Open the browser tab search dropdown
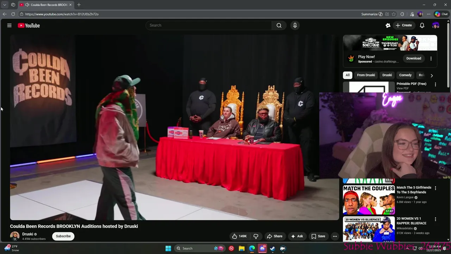This screenshot has height=254, width=451. pos(4,5)
